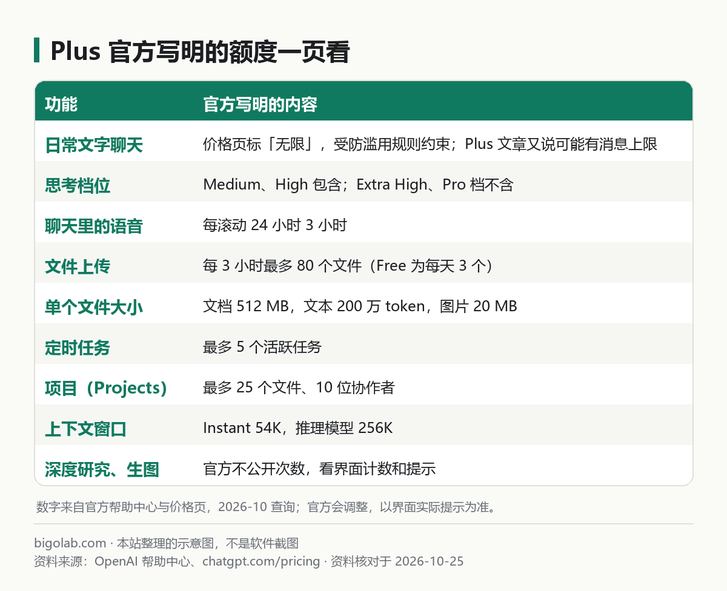Click the 'bigolab.com' site credit line

click(x=167, y=543)
